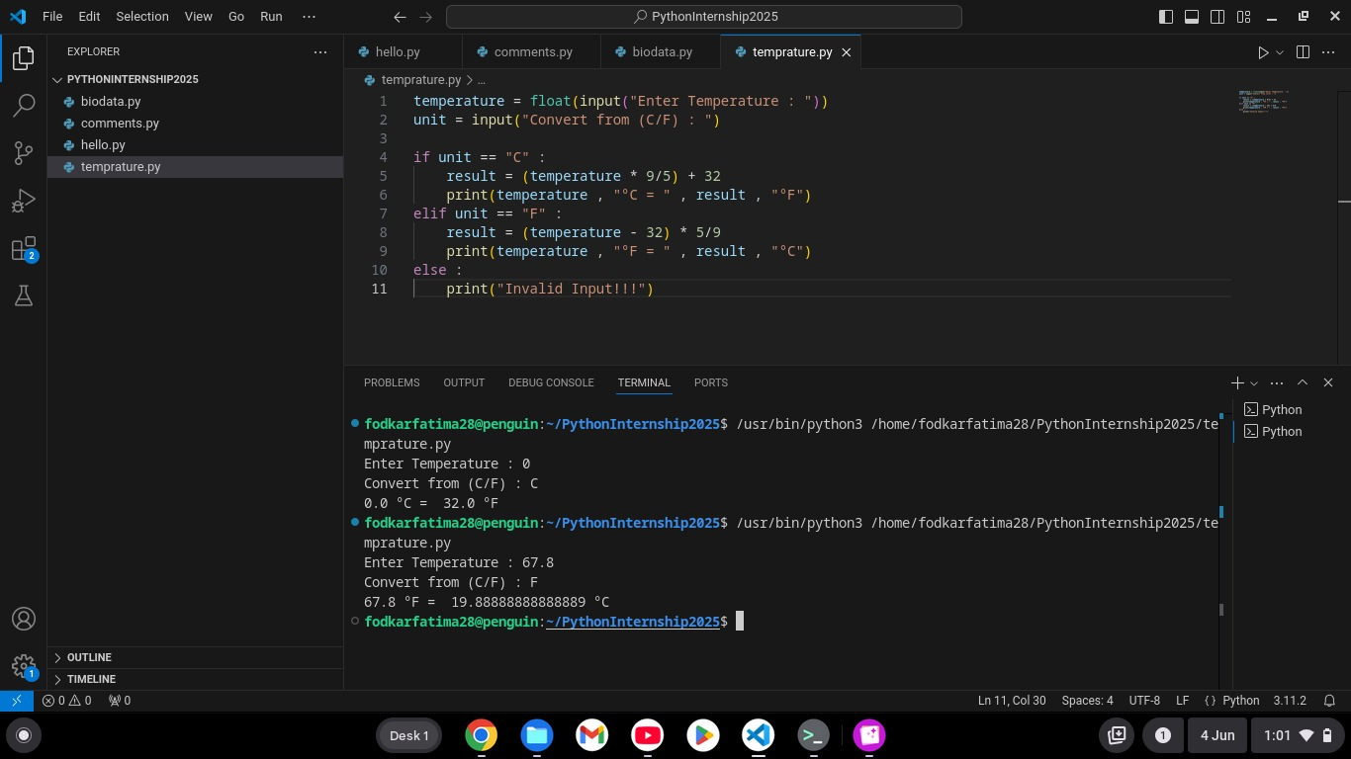Viewport: 1351px width, 759px height.
Task: Toggle the Secondary Side Bar layout button
Action: (1217, 17)
